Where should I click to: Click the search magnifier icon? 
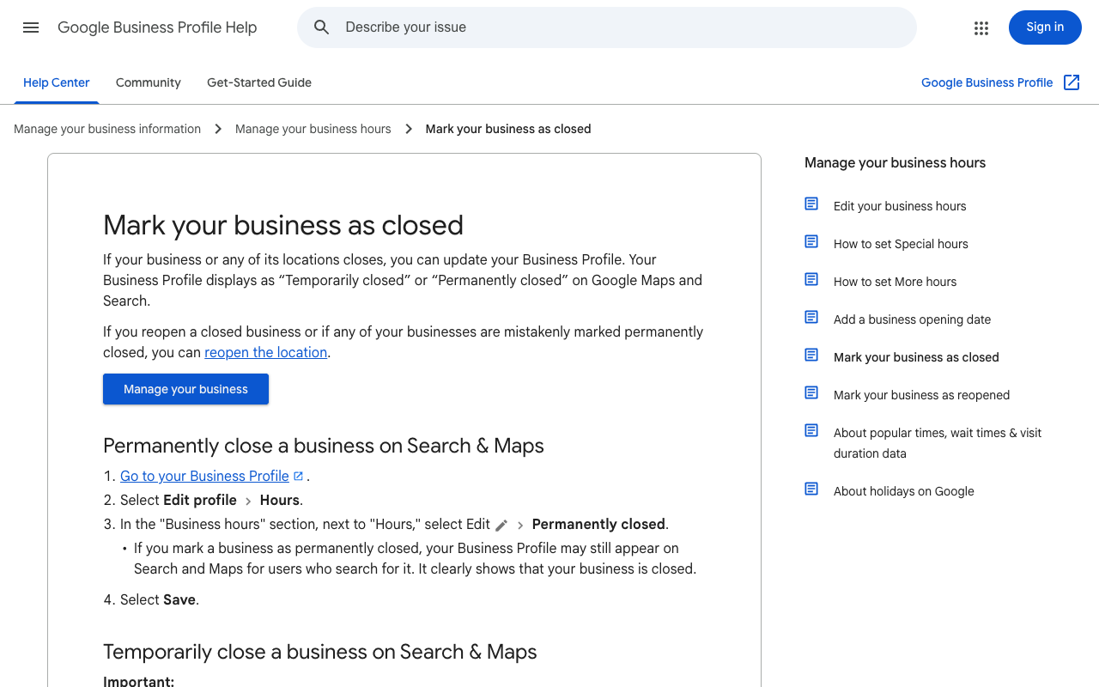(x=322, y=27)
